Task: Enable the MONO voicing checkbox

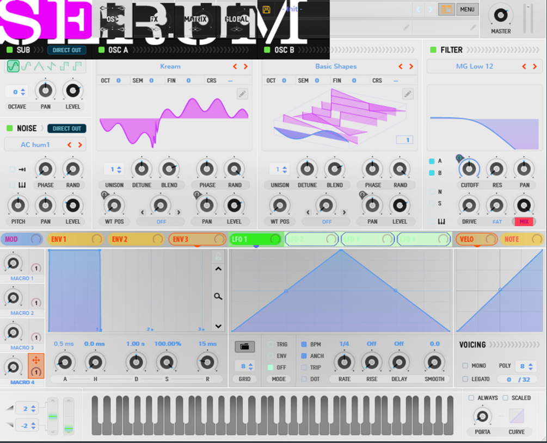Action: tap(465, 366)
